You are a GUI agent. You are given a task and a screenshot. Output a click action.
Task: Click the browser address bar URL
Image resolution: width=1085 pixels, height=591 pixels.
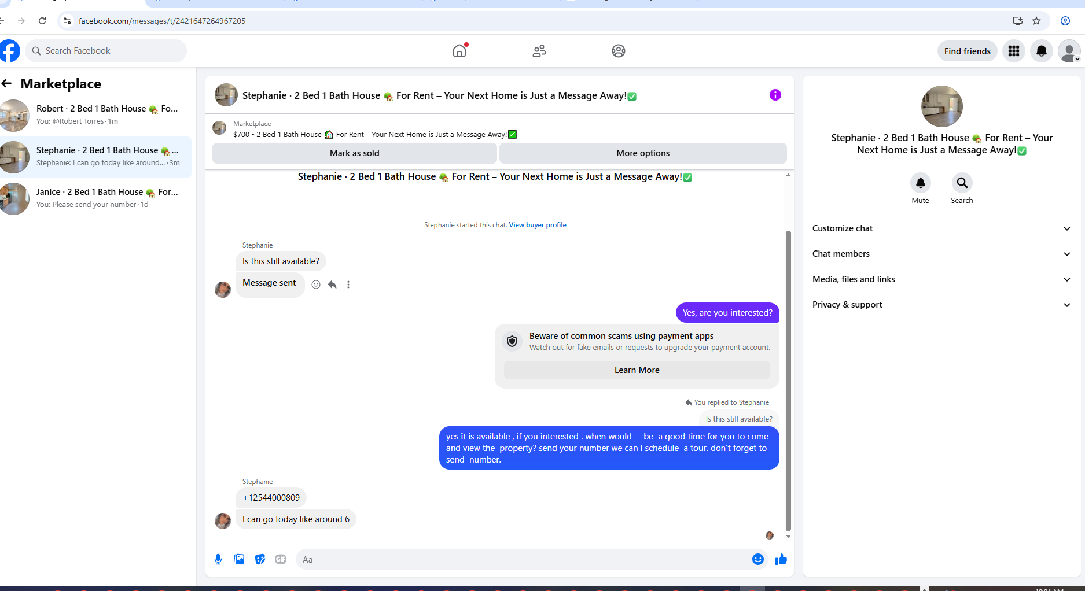pos(162,21)
